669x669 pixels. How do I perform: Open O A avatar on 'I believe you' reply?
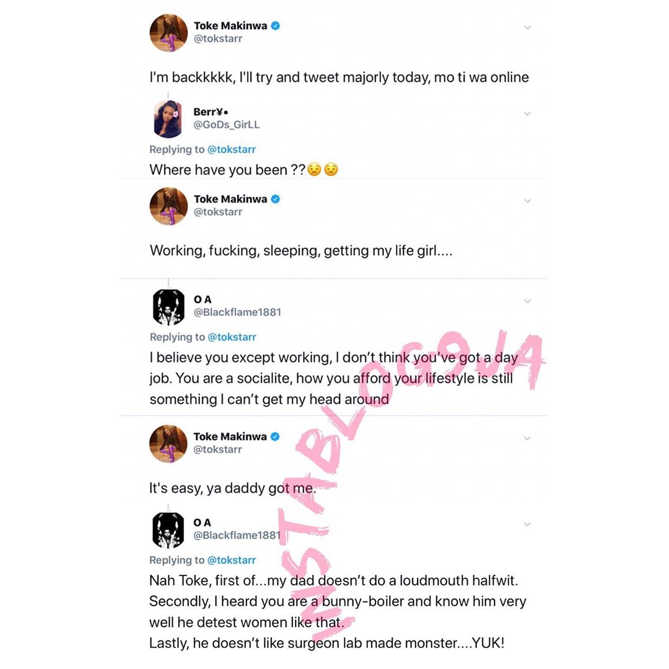tap(168, 307)
